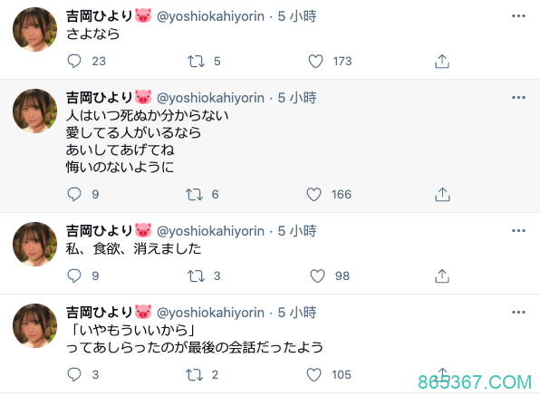Open the 5 小時 timestamp of third tweet

(297, 231)
